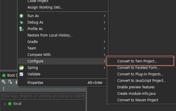Click the Debug As menu label

point(35,22)
